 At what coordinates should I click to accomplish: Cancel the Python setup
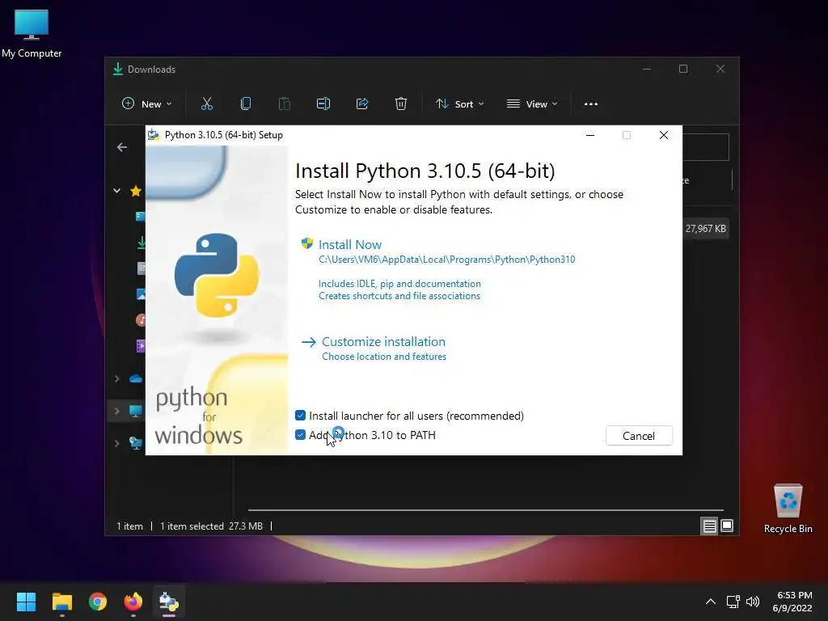(x=639, y=436)
